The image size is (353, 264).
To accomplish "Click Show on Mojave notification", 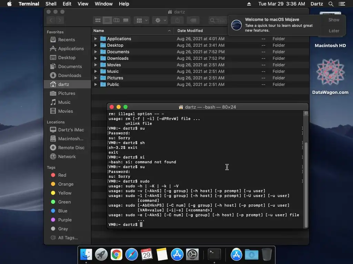I will (334, 20).
